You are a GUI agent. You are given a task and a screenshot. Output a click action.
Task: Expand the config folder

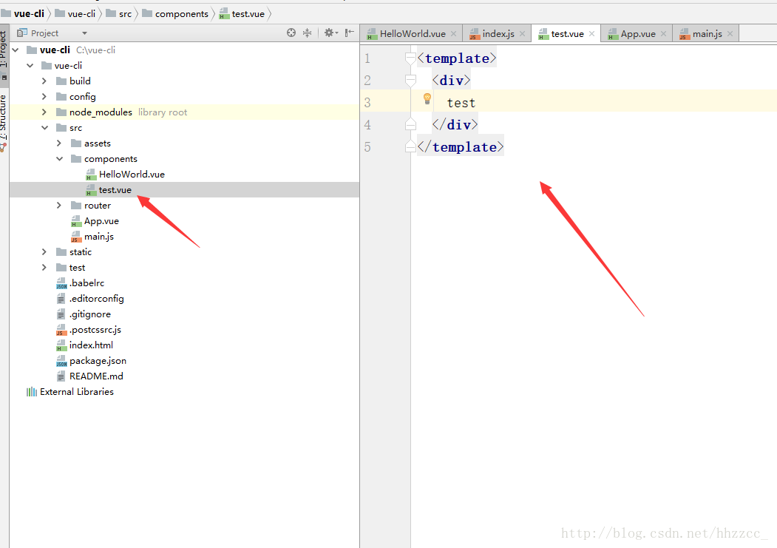[x=44, y=97]
